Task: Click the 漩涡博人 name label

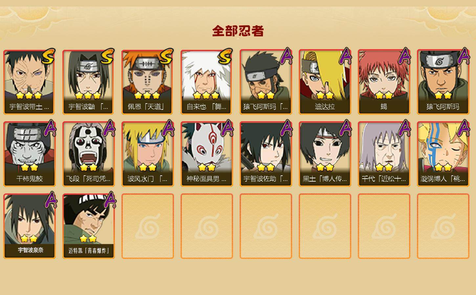Action: [443, 179]
